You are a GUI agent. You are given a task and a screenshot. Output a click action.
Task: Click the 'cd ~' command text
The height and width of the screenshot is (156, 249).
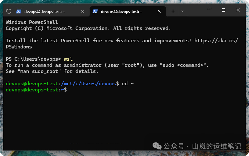(x=128, y=84)
